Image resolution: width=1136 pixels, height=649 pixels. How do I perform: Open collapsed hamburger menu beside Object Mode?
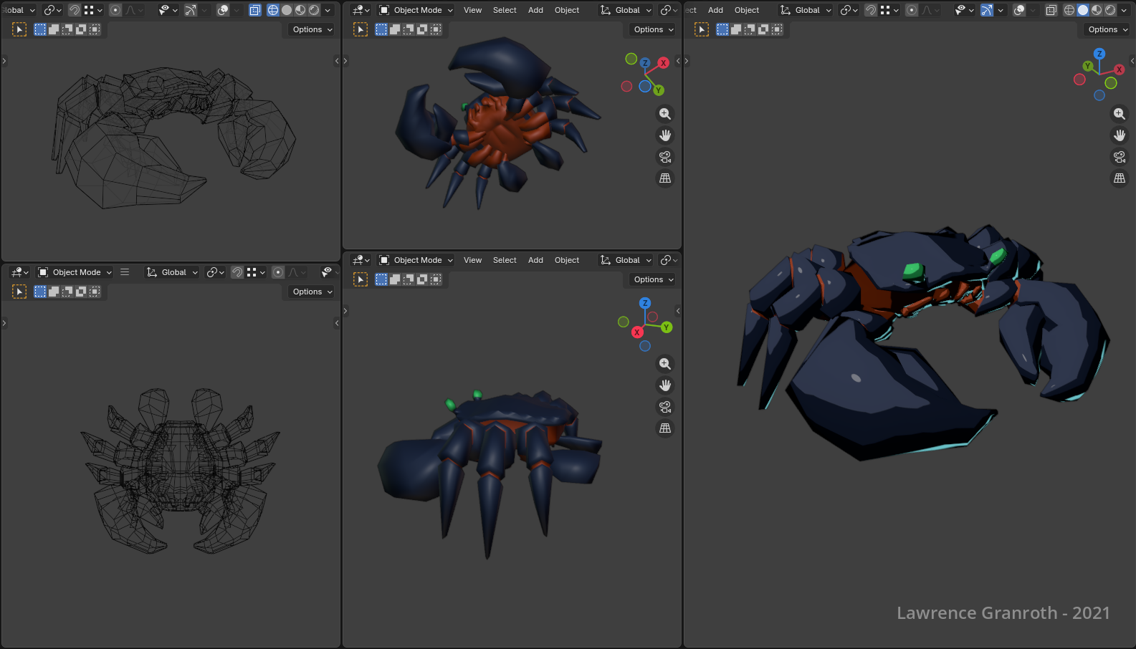click(125, 272)
